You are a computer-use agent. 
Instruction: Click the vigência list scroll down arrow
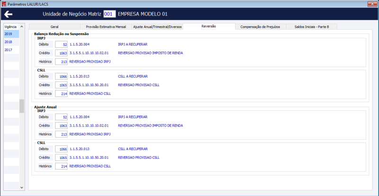[x=21, y=187]
